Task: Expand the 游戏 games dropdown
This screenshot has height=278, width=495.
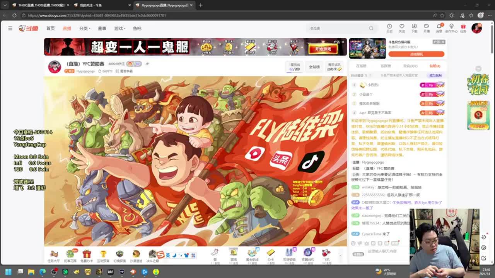Action: pos(119,28)
